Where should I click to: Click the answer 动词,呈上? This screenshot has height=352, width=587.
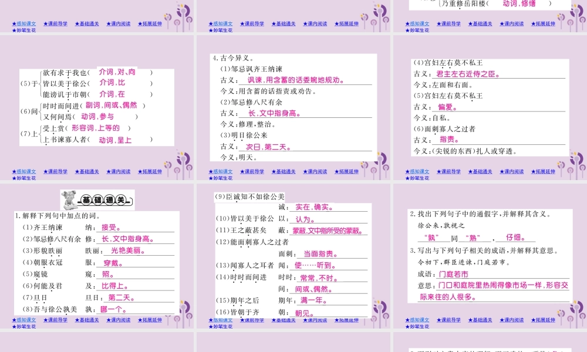click(115, 140)
